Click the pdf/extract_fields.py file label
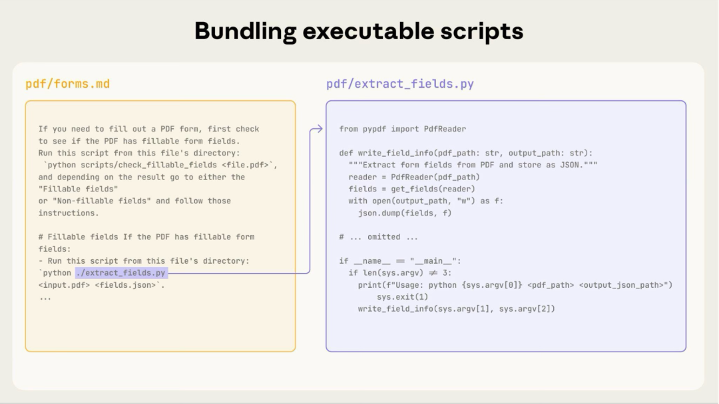This screenshot has width=719, height=404. click(x=399, y=84)
